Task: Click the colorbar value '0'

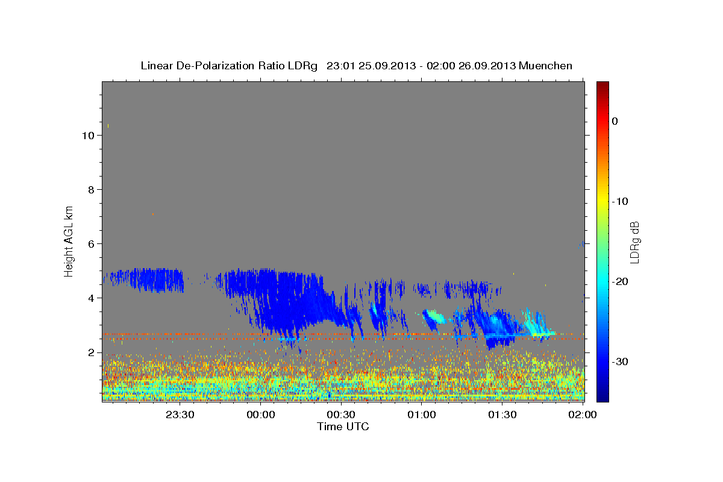Action: [615, 121]
